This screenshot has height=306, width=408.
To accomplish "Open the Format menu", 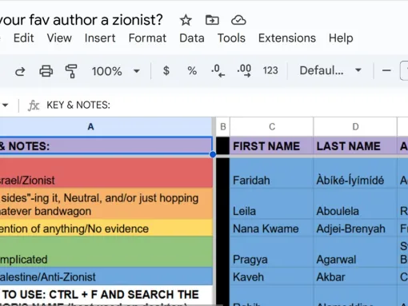I will [x=147, y=38].
